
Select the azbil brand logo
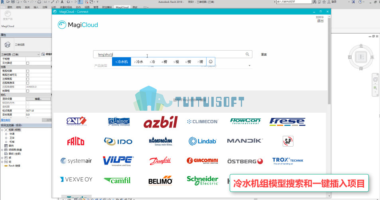pyautogui.click(x=160, y=122)
